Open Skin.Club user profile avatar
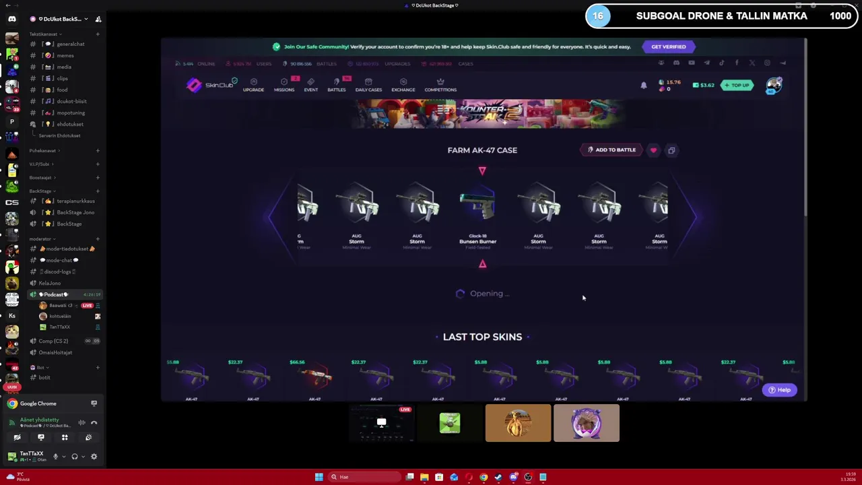Image resolution: width=862 pixels, height=485 pixels. [x=774, y=86]
